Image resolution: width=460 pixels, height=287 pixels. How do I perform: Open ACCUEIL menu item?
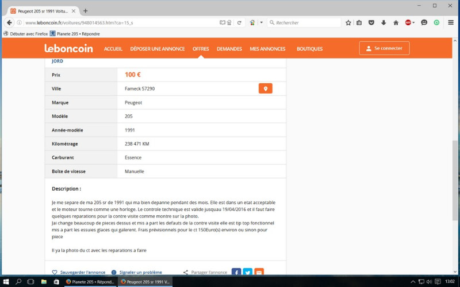(x=113, y=49)
